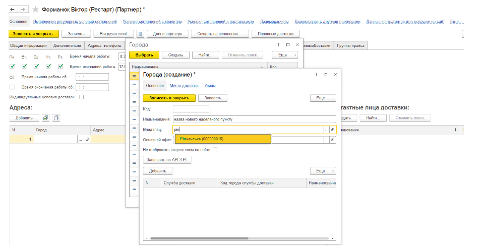Enable Индивидуальные условия доставок checkbox
This screenshot has height=249, width=481.
(x=82, y=97)
